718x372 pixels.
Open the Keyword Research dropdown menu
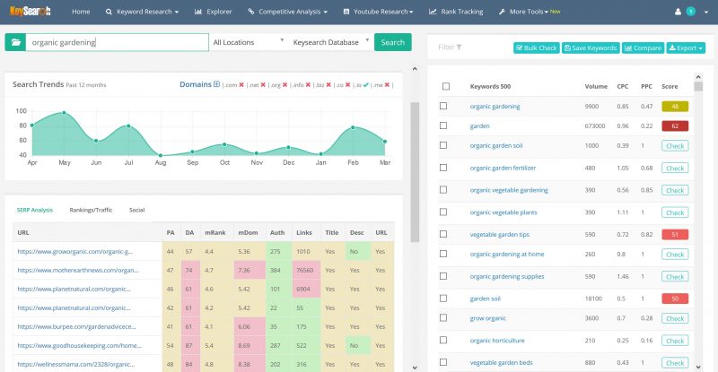pyautogui.click(x=142, y=12)
